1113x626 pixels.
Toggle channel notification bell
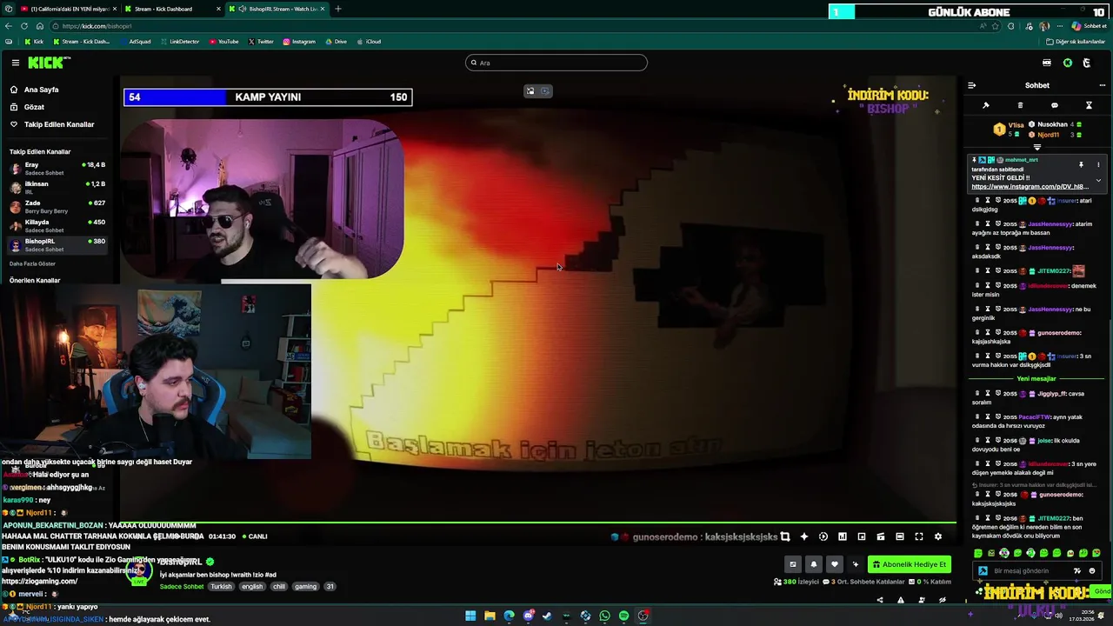click(x=813, y=564)
